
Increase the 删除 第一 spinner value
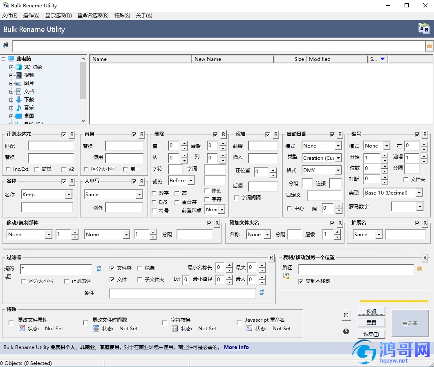pos(184,143)
